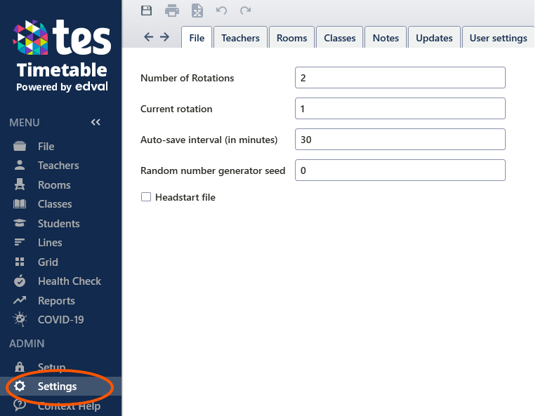Click the Save floppy disk icon
The width and height of the screenshot is (545, 416).
coord(146,11)
